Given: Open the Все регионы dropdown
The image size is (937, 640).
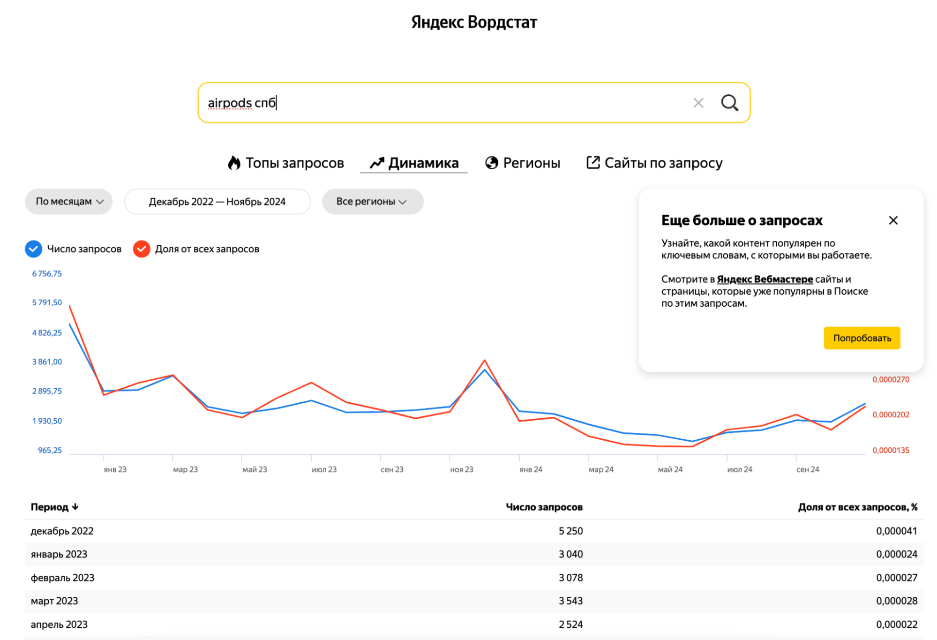Looking at the screenshot, I should 373,202.
